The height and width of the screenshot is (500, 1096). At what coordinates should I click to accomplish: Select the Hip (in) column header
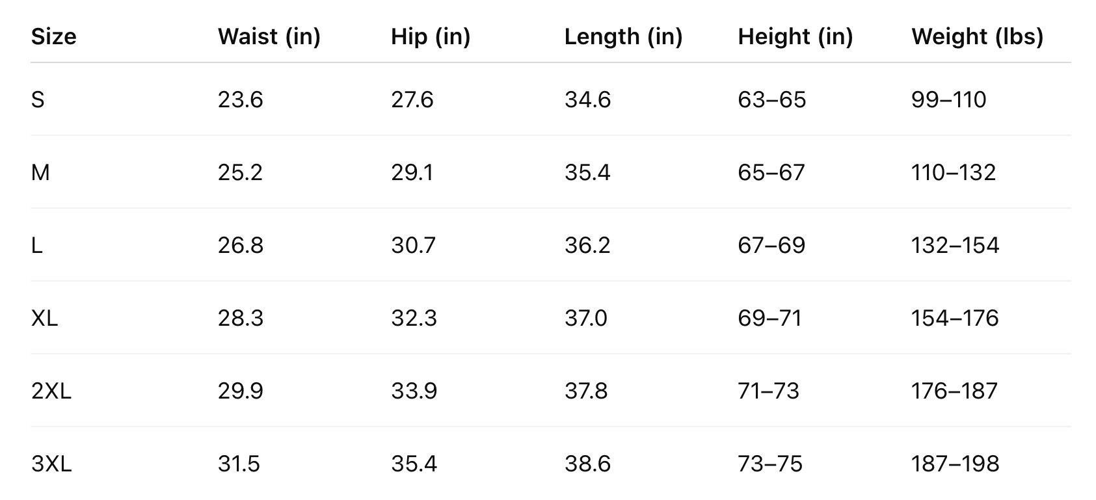coord(430,36)
